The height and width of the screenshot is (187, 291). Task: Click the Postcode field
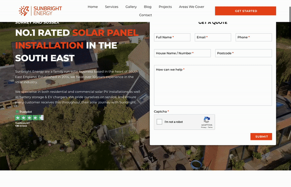coord(243,53)
